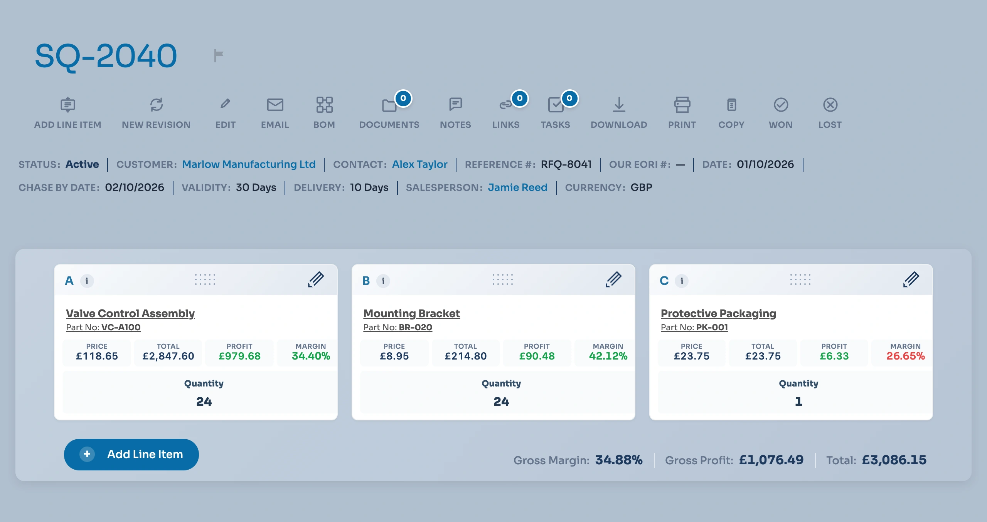The width and height of the screenshot is (987, 522).
Task: Click part number BR-020
Action: pyautogui.click(x=415, y=327)
